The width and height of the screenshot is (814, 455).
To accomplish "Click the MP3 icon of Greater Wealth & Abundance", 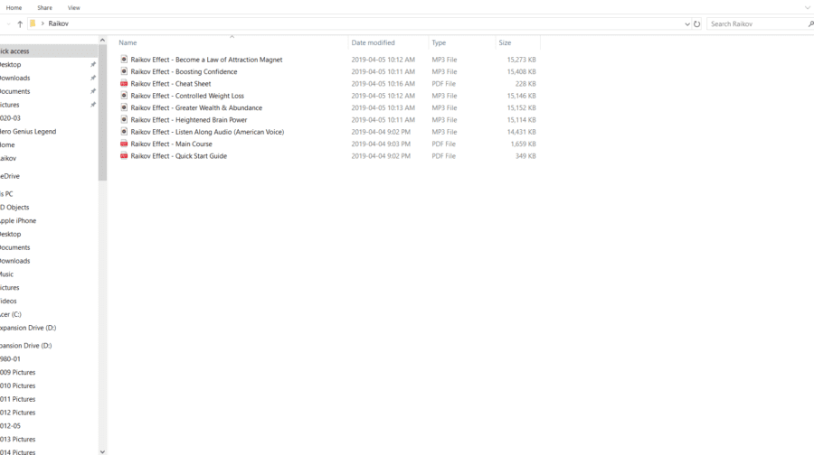I will (x=124, y=107).
